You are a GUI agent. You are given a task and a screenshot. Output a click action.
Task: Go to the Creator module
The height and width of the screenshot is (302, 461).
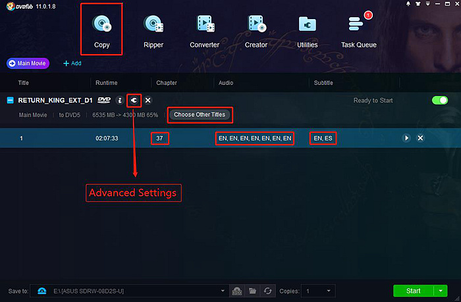pos(256,31)
